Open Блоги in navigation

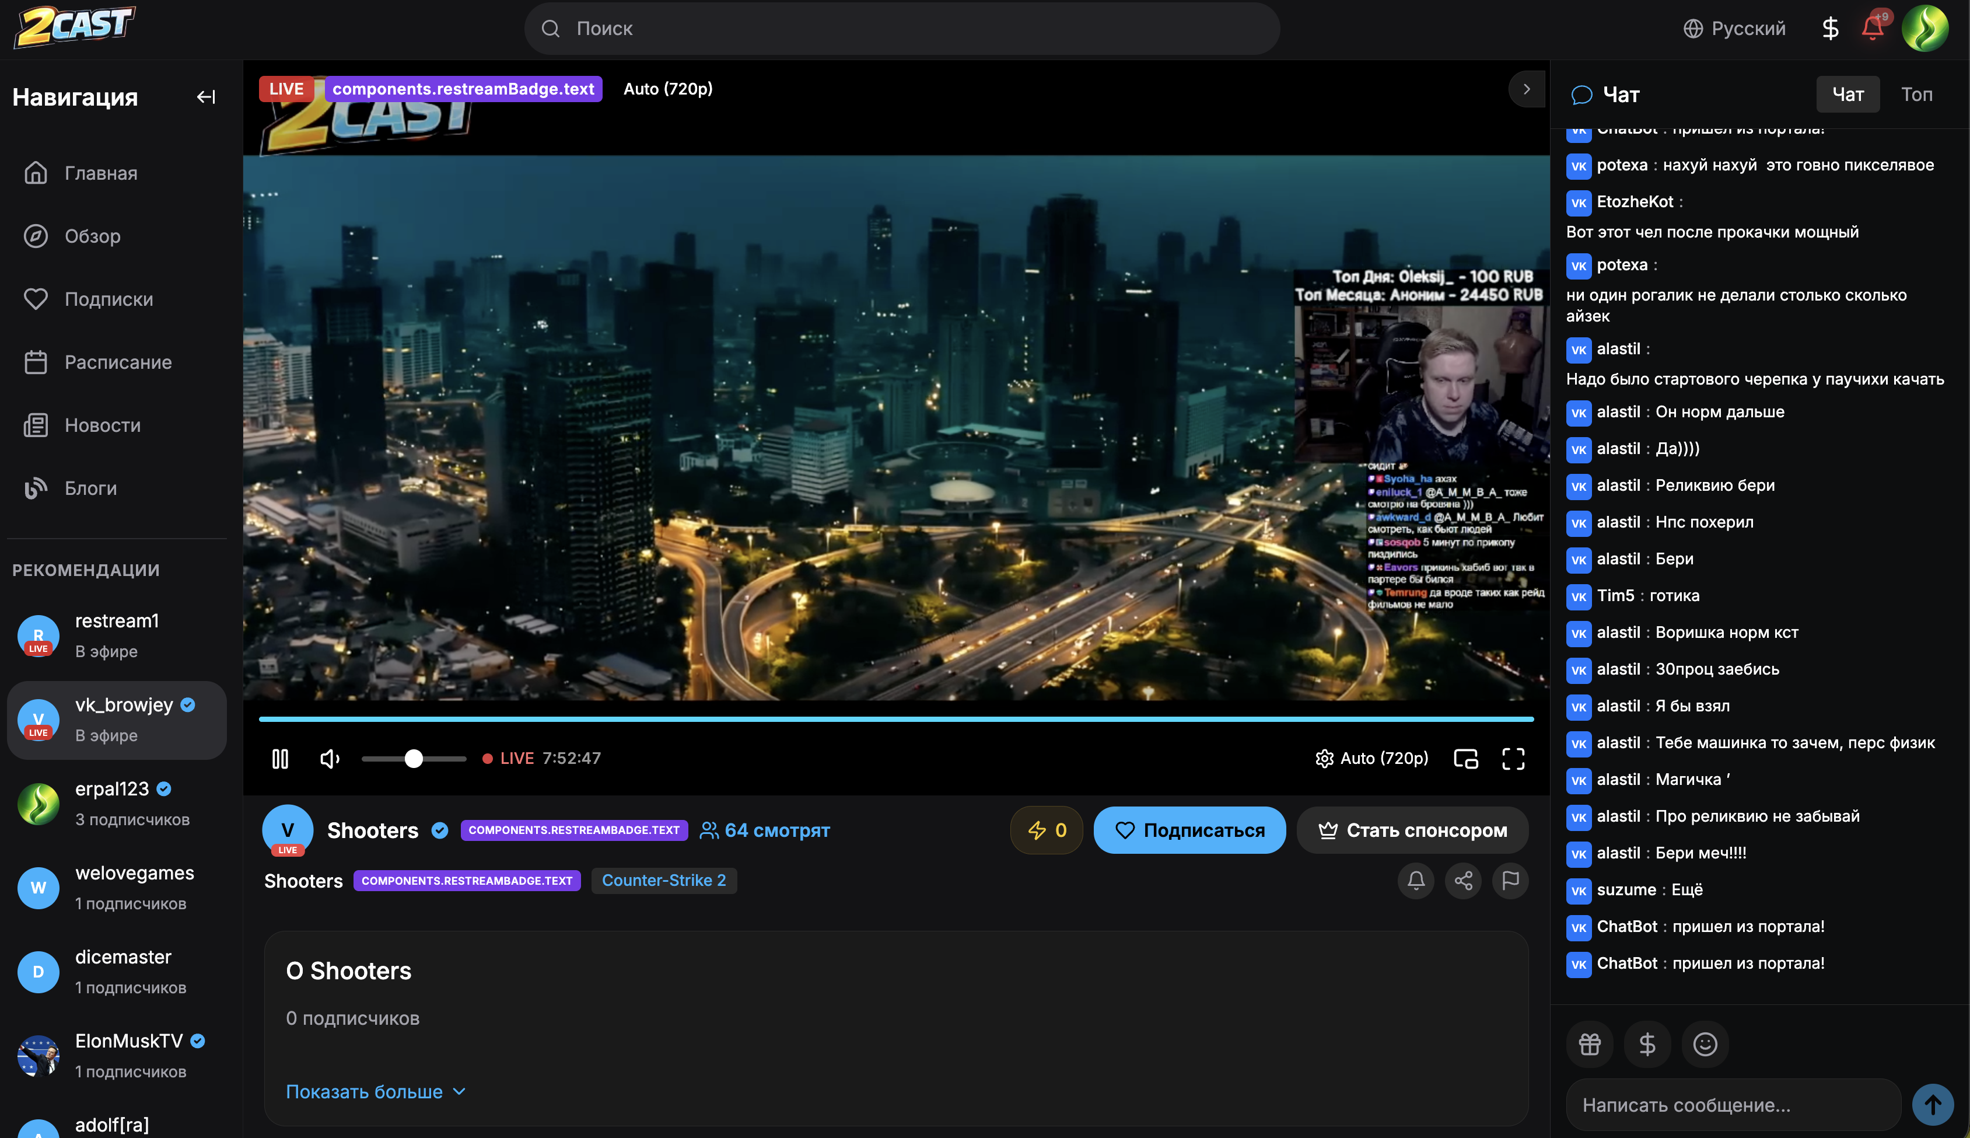[x=117, y=488]
